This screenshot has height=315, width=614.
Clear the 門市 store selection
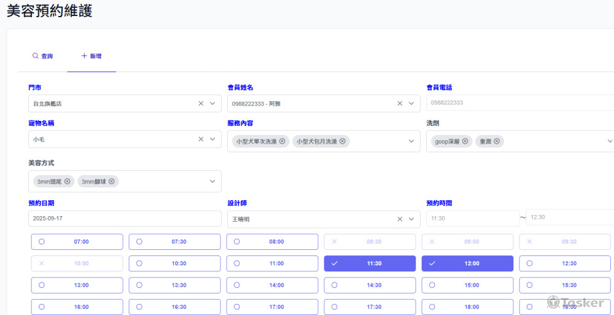point(201,104)
